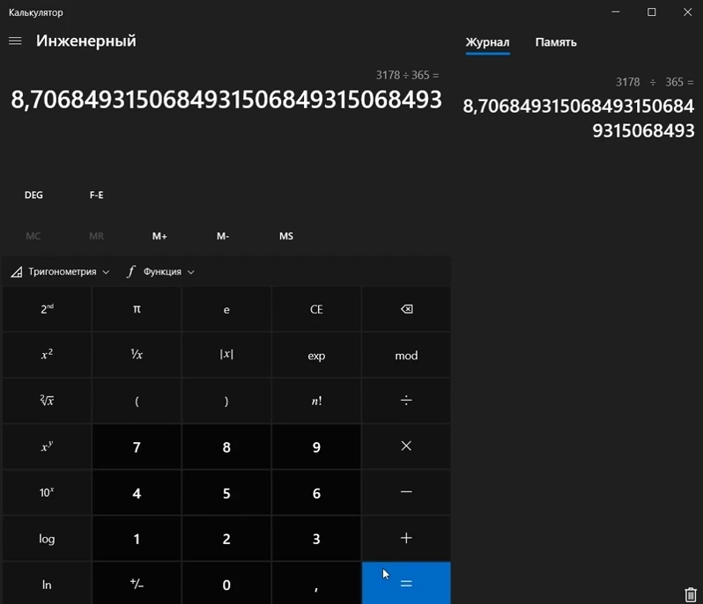Image resolution: width=703 pixels, height=604 pixels.
Task: Expand the Тригонометрия dropdown
Action: [x=61, y=272]
